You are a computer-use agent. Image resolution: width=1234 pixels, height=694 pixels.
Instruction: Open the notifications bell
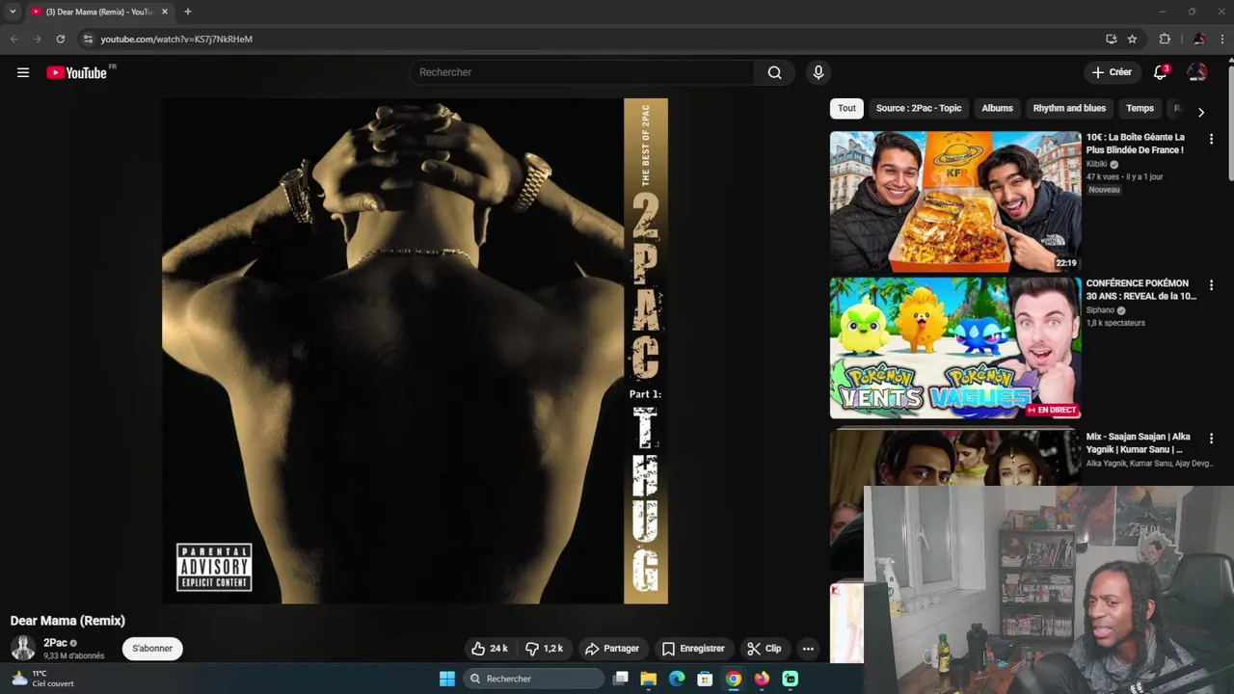click(1161, 72)
